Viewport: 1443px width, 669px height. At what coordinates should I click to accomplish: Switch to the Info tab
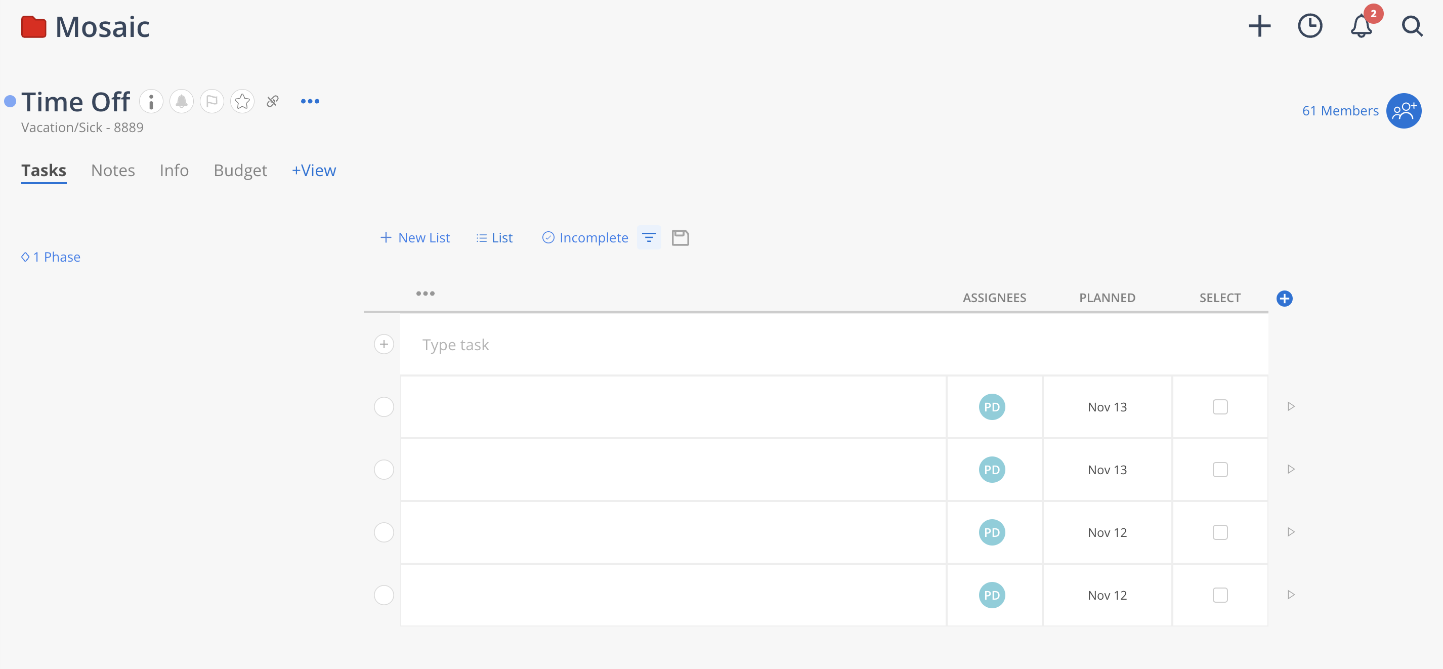pos(174,171)
